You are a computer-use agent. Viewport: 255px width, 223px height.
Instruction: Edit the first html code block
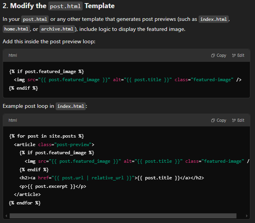tap(238, 55)
